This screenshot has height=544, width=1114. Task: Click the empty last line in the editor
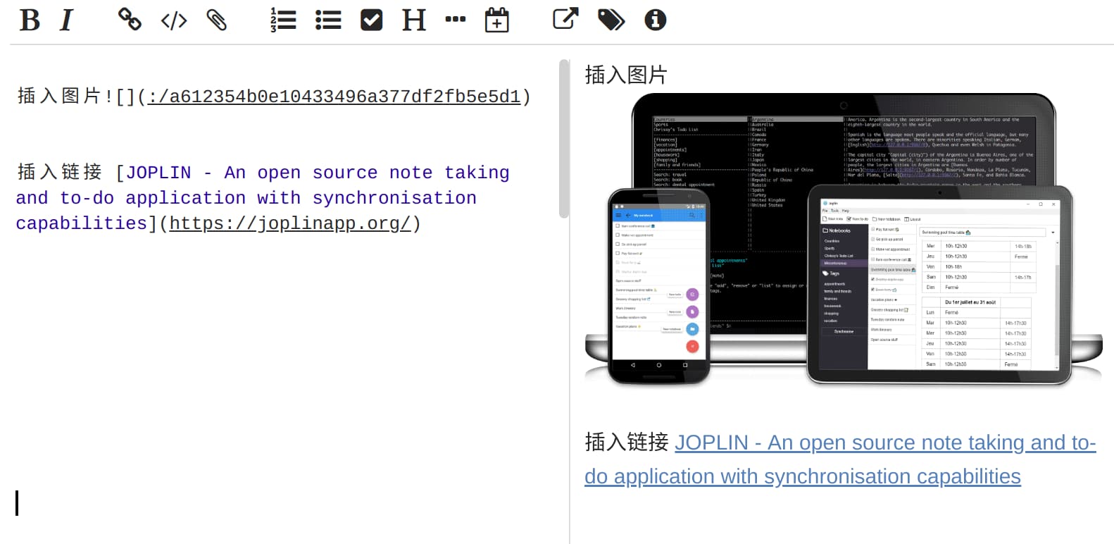[x=282, y=503]
